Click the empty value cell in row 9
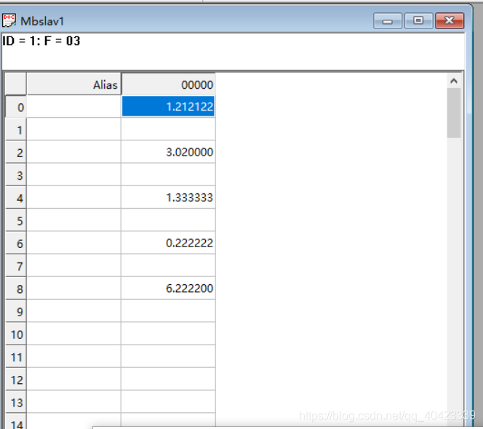483x429 pixels. (x=168, y=311)
